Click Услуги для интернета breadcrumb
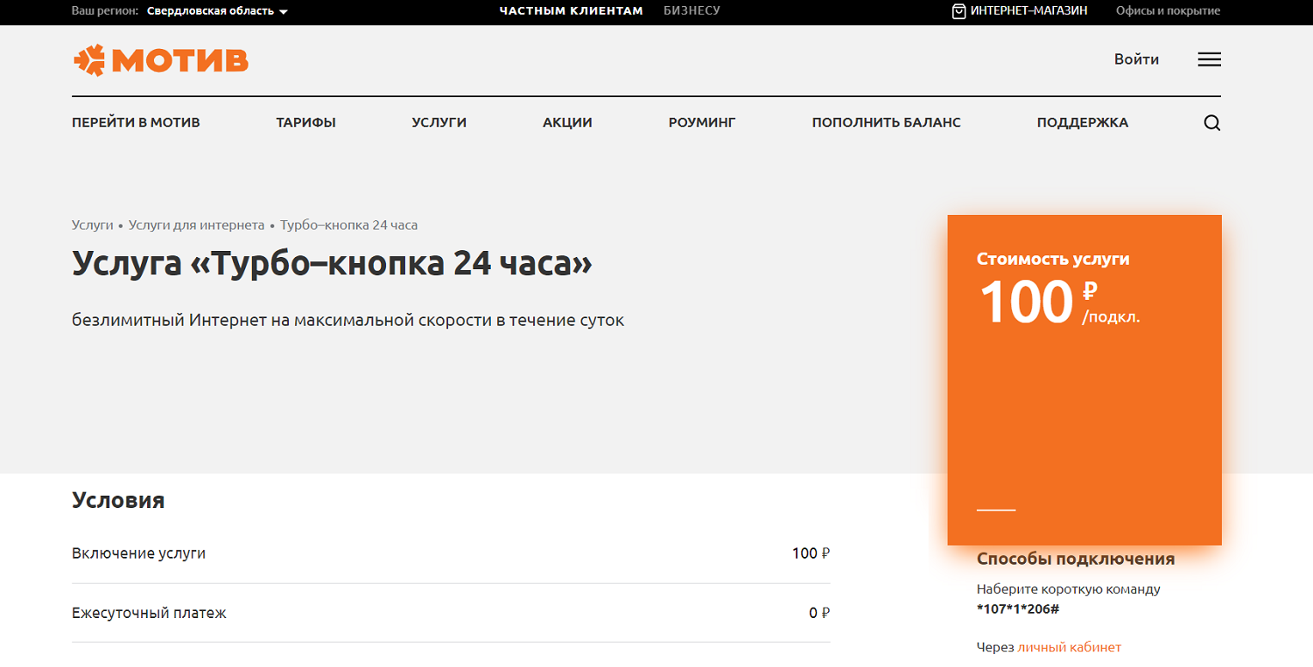Image resolution: width=1313 pixels, height=667 pixels. (x=196, y=226)
